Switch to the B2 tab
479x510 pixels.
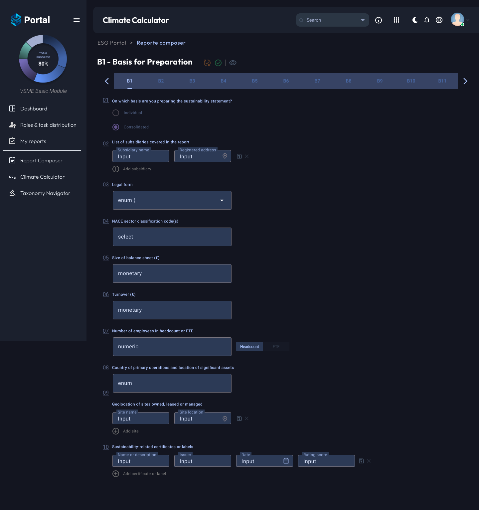[161, 81]
